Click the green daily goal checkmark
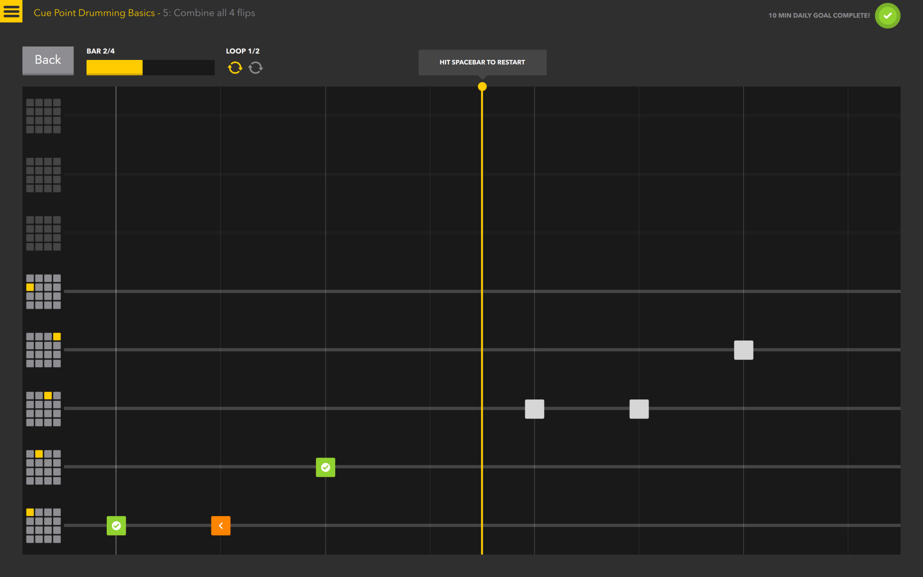923x577 pixels. click(x=887, y=16)
